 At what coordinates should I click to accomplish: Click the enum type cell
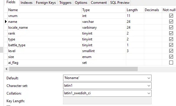click(x=104, y=57)
